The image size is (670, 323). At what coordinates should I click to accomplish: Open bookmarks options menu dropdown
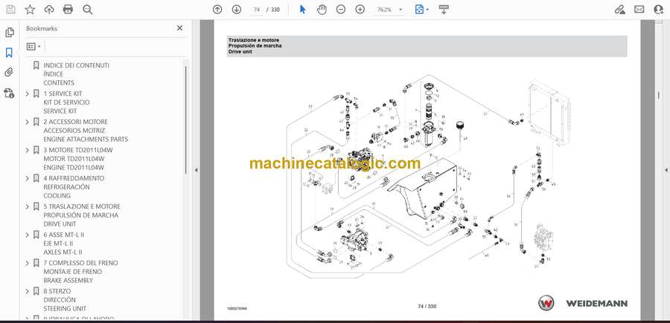click(33, 46)
